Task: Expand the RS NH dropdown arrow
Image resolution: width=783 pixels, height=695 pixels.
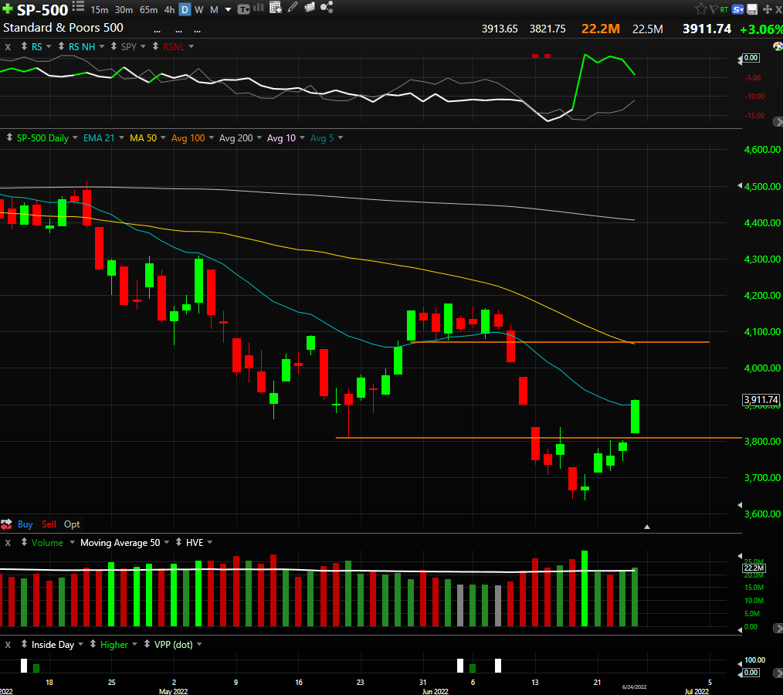Action: point(102,46)
